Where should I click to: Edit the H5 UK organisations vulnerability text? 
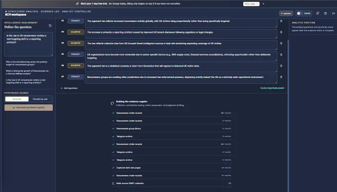[181, 56]
